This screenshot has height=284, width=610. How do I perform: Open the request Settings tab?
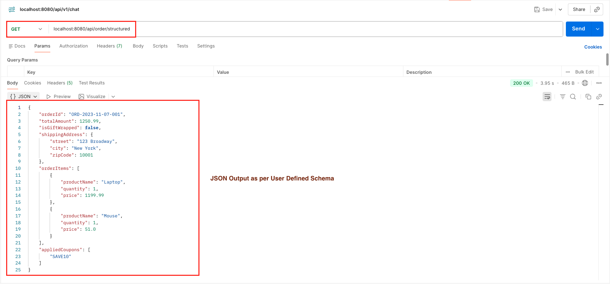click(206, 46)
